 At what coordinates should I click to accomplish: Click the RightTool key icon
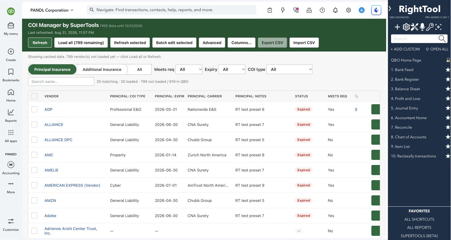pyautogui.click(x=430, y=27)
